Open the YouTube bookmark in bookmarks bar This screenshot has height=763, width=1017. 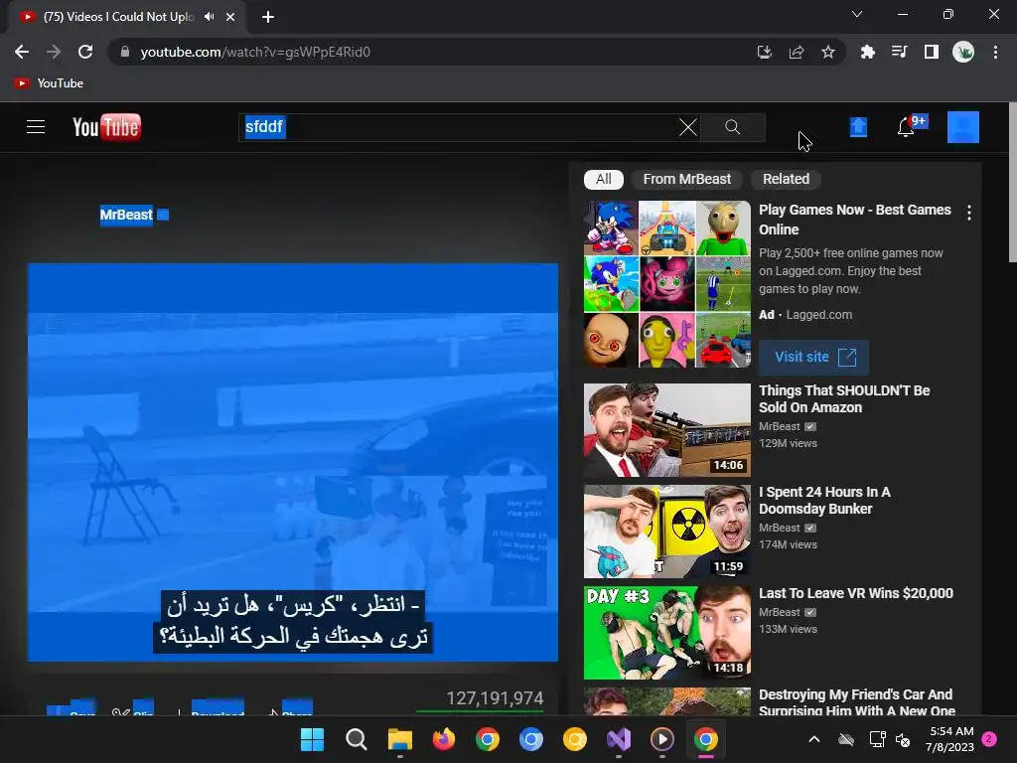pyautogui.click(x=50, y=83)
